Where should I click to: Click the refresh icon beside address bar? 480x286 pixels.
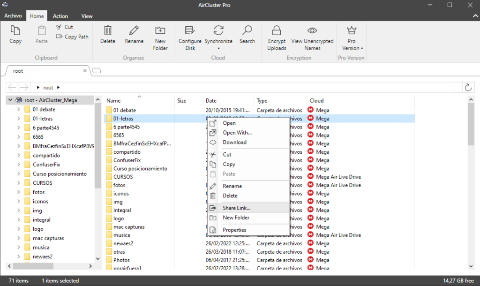click(x=468, y=88)
